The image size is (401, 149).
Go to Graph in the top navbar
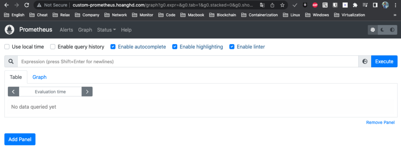coord(85,30)
